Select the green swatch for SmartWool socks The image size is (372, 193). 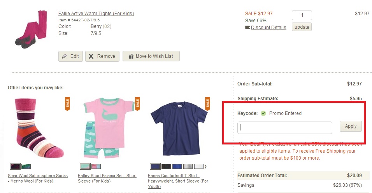(x=26, y=167)
